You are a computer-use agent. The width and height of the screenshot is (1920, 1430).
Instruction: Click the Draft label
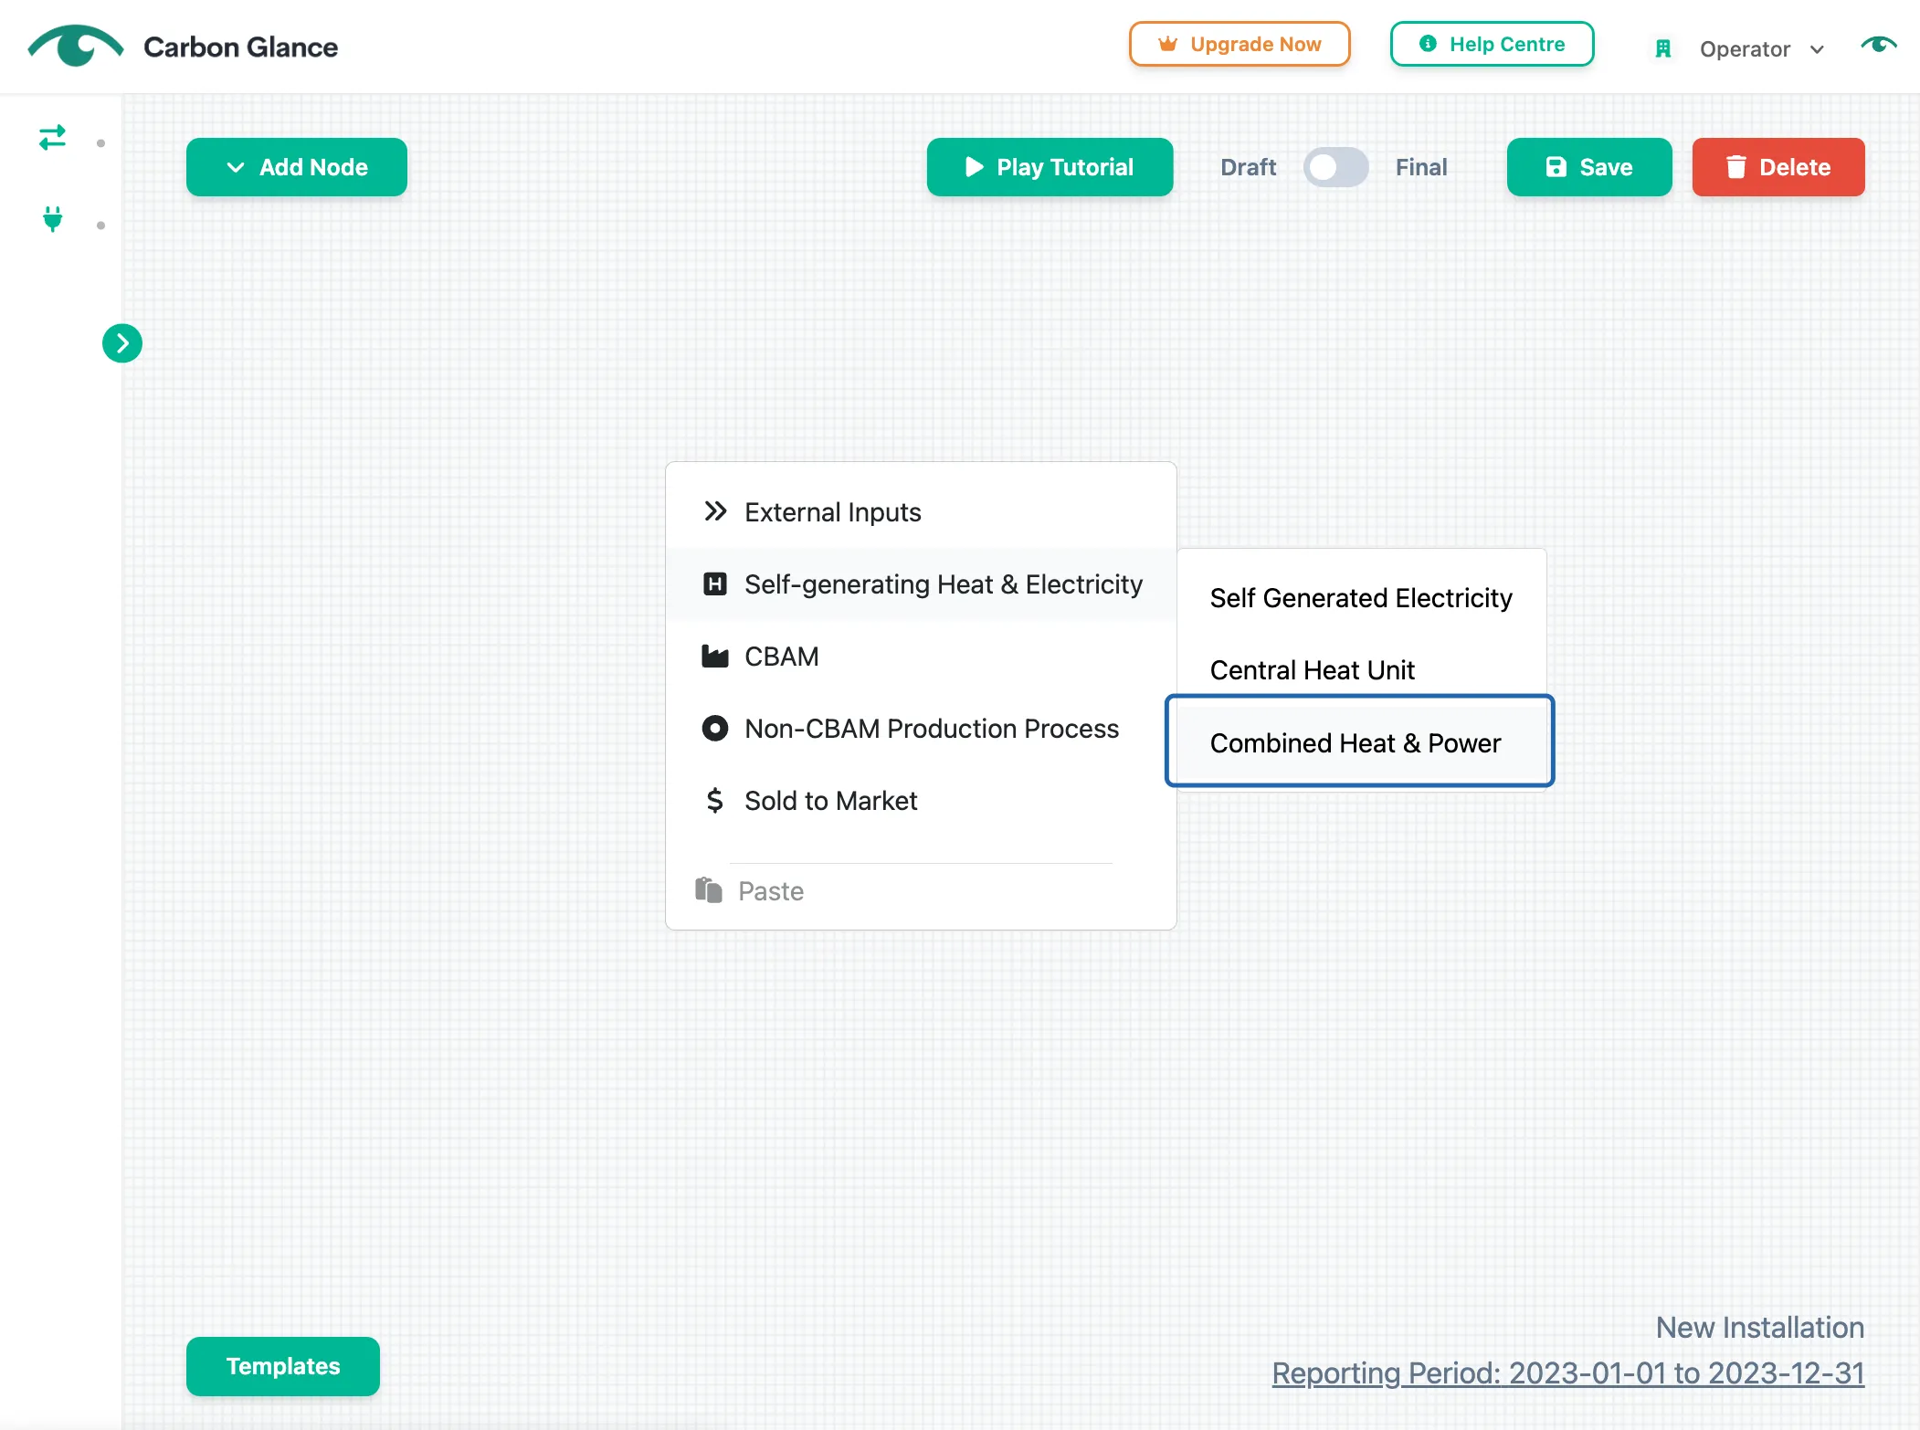(1248, 167)
